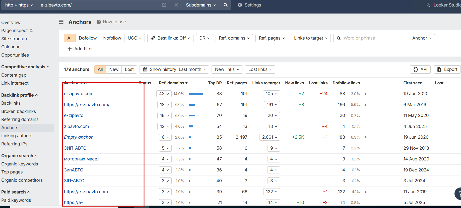This screenshot has height=208, width=461.
Task: Open the моторных масел anchor link
Action: [x=82, y=159]
